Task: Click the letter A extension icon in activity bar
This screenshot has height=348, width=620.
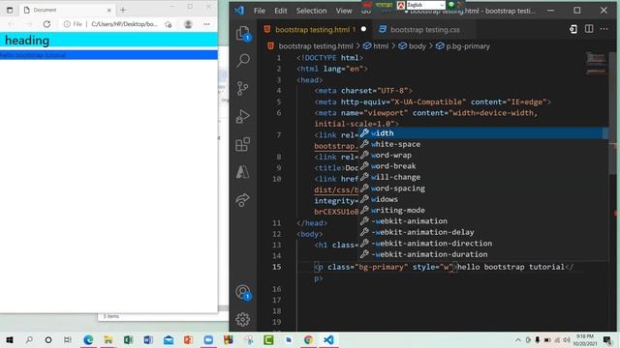Action: click(x=243, y=172)
